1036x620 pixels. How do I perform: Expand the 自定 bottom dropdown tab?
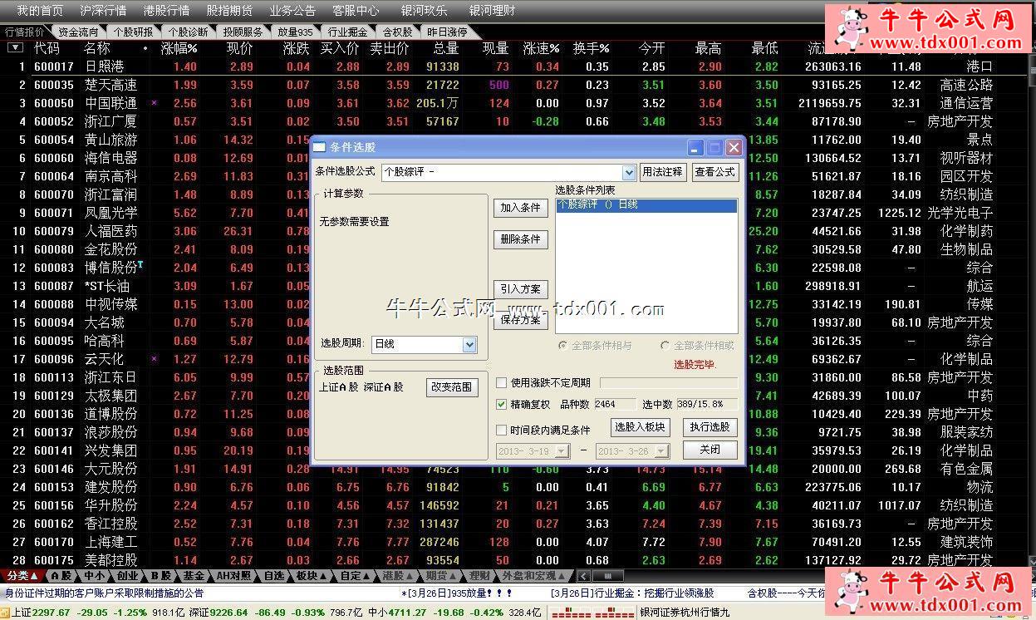point(356,575)
